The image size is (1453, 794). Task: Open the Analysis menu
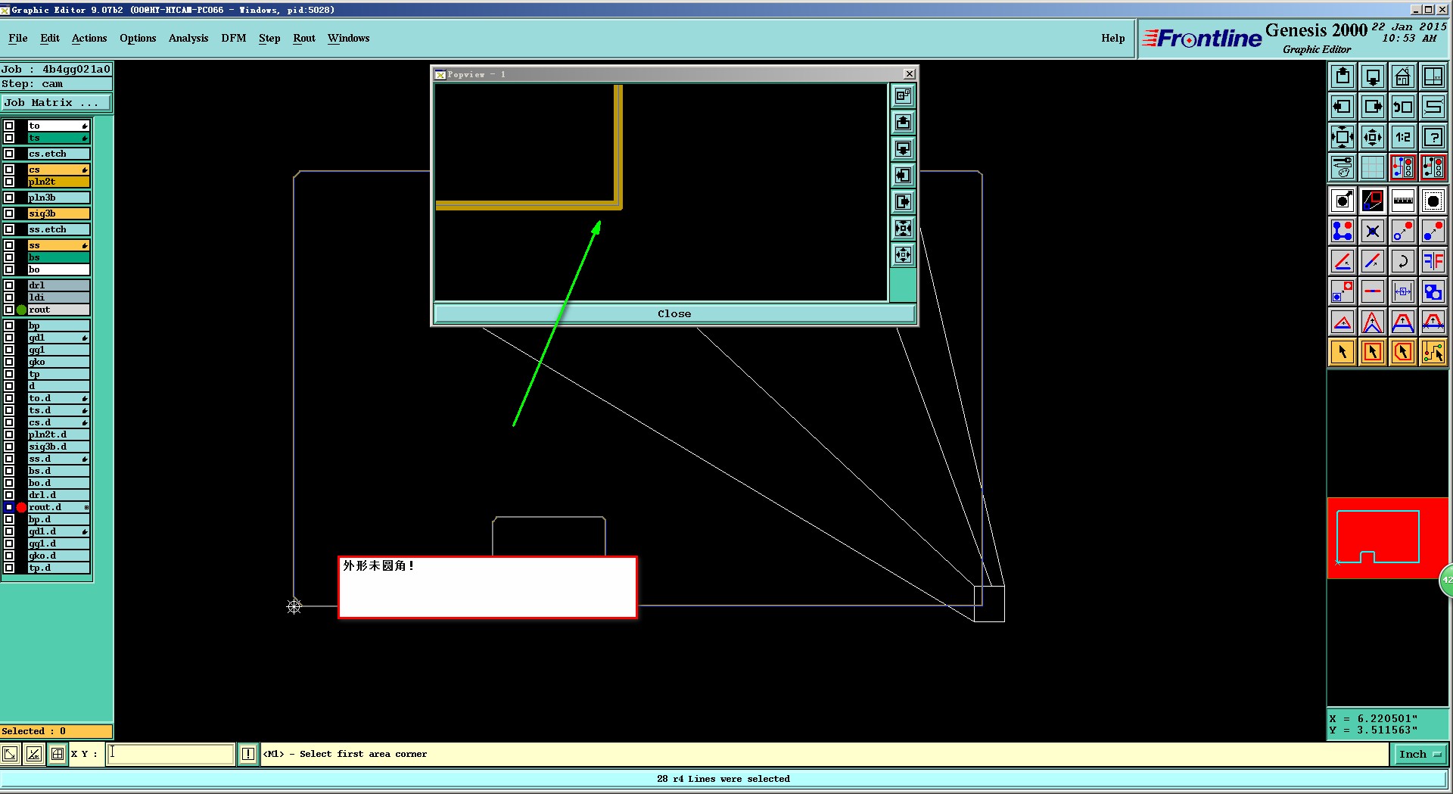pos(188,38)
